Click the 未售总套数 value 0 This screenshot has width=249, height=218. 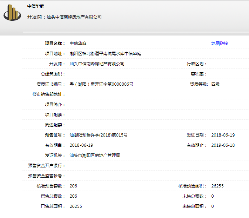(x=213, y=196)
